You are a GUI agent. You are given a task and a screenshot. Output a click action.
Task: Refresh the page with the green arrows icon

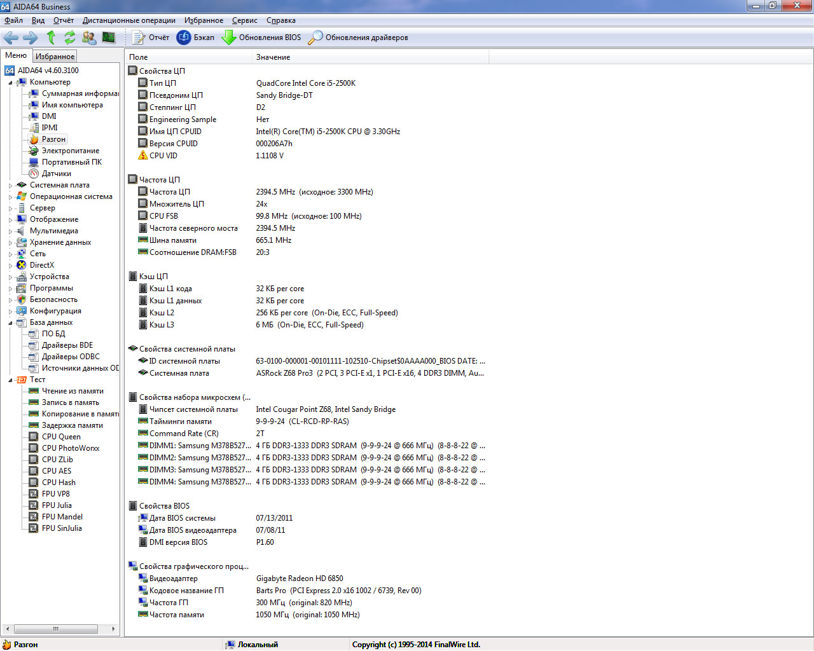click(69, 38)
